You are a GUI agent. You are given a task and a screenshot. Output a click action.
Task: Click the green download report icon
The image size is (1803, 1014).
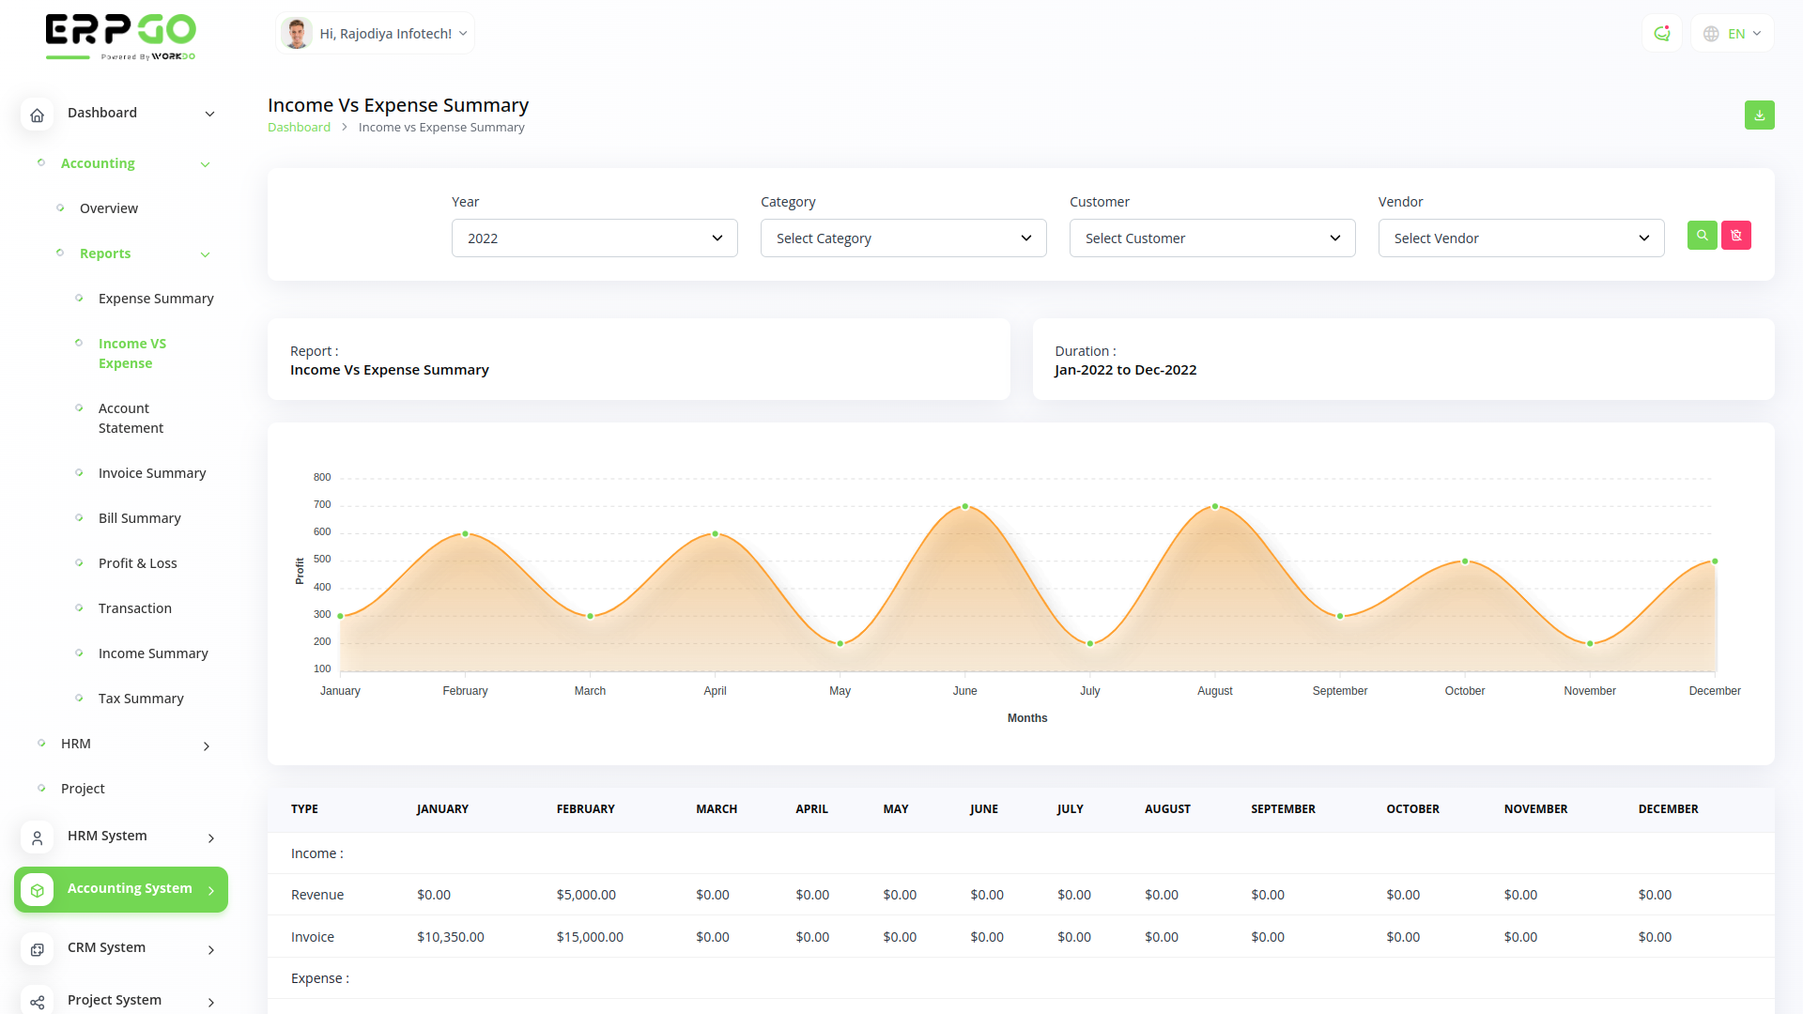[1759, 115]
